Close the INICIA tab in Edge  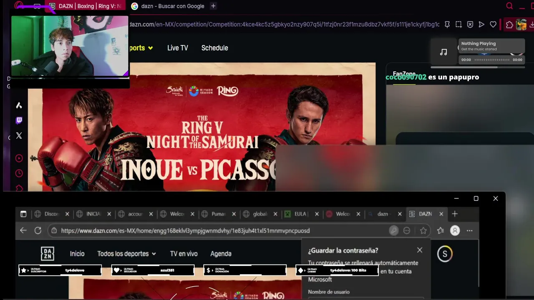[109, 214]
